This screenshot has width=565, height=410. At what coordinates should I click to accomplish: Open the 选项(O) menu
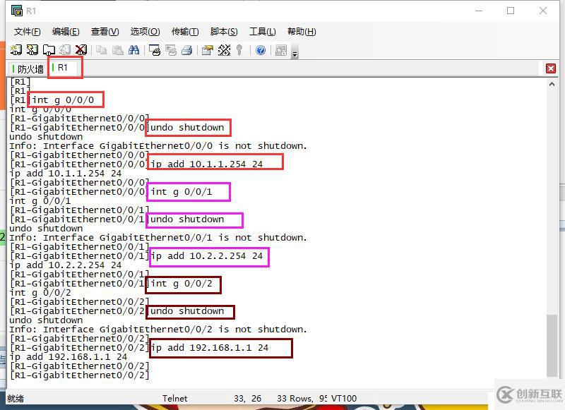pyautogui.click(x=145, y=32)
